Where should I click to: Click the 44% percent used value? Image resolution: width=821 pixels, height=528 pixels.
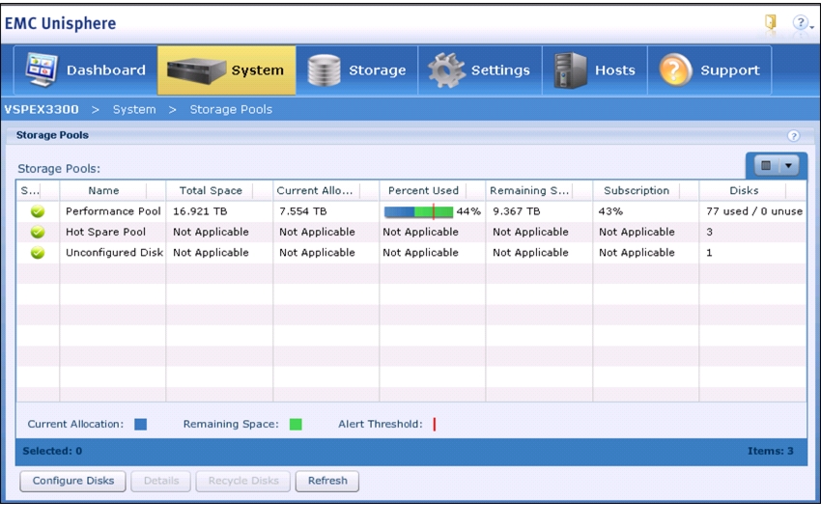click(468, 211)
